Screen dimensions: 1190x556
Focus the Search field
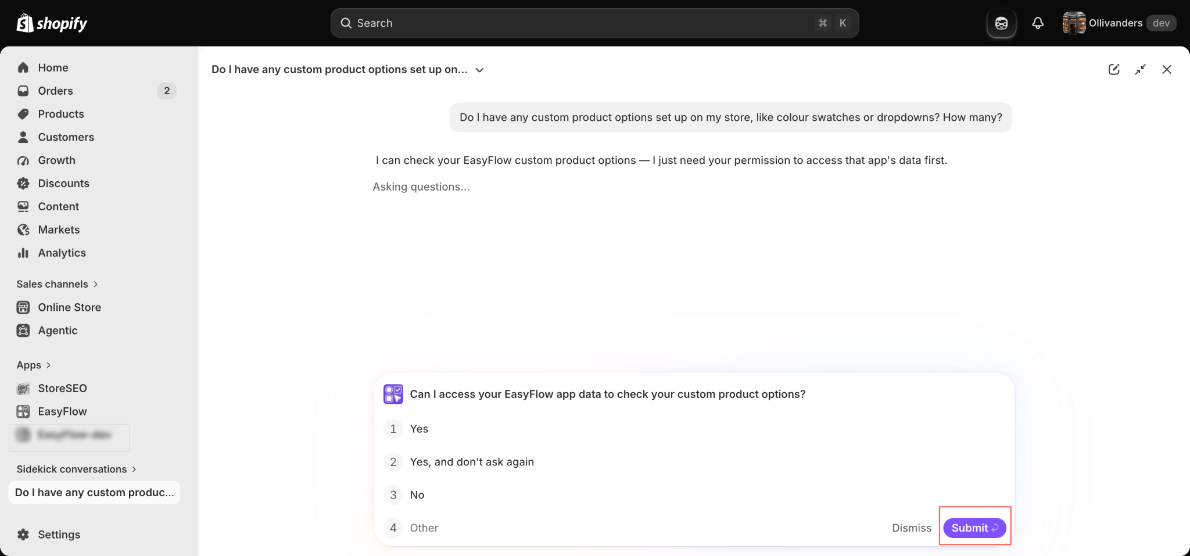pyautogui.click(x=594, y=23)
